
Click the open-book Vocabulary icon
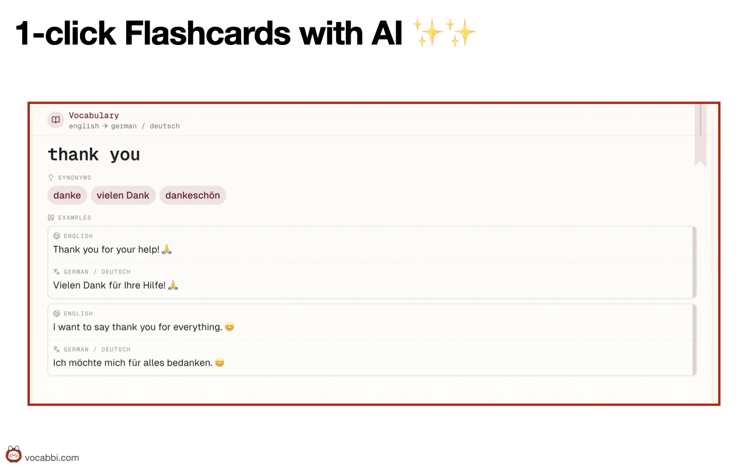pyautogui.click(x=56, y=119)
